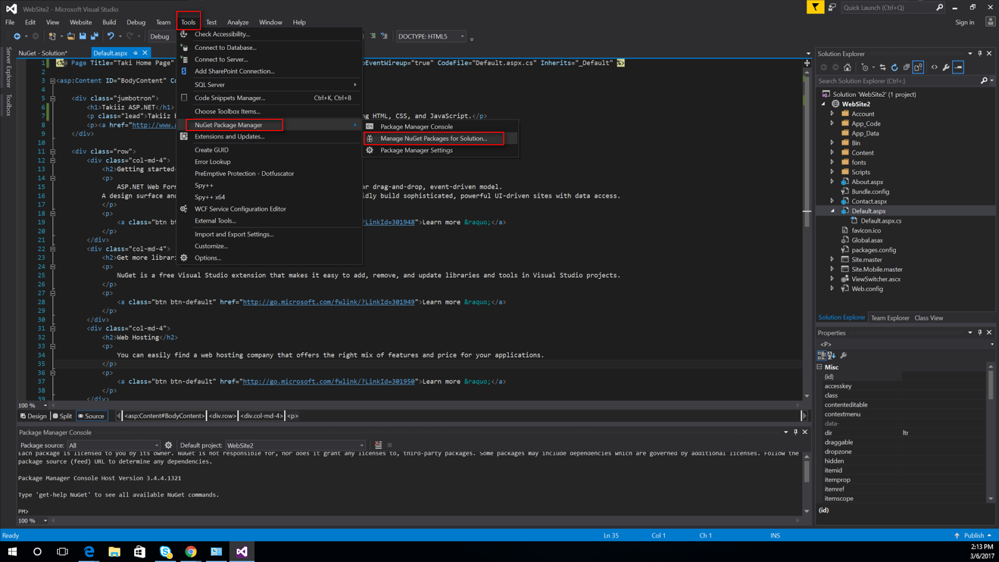This screenshot has height=562, width=999.
Task: Switch to the NuGet - Solution tab
Action: [x=42, y=53]
